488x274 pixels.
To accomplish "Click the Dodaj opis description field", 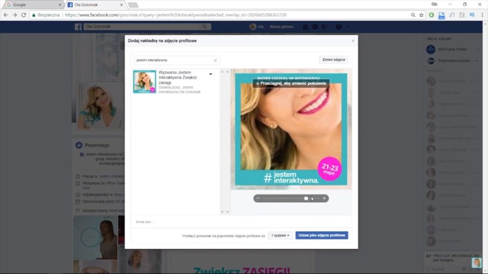I will (x=241, y=222).
